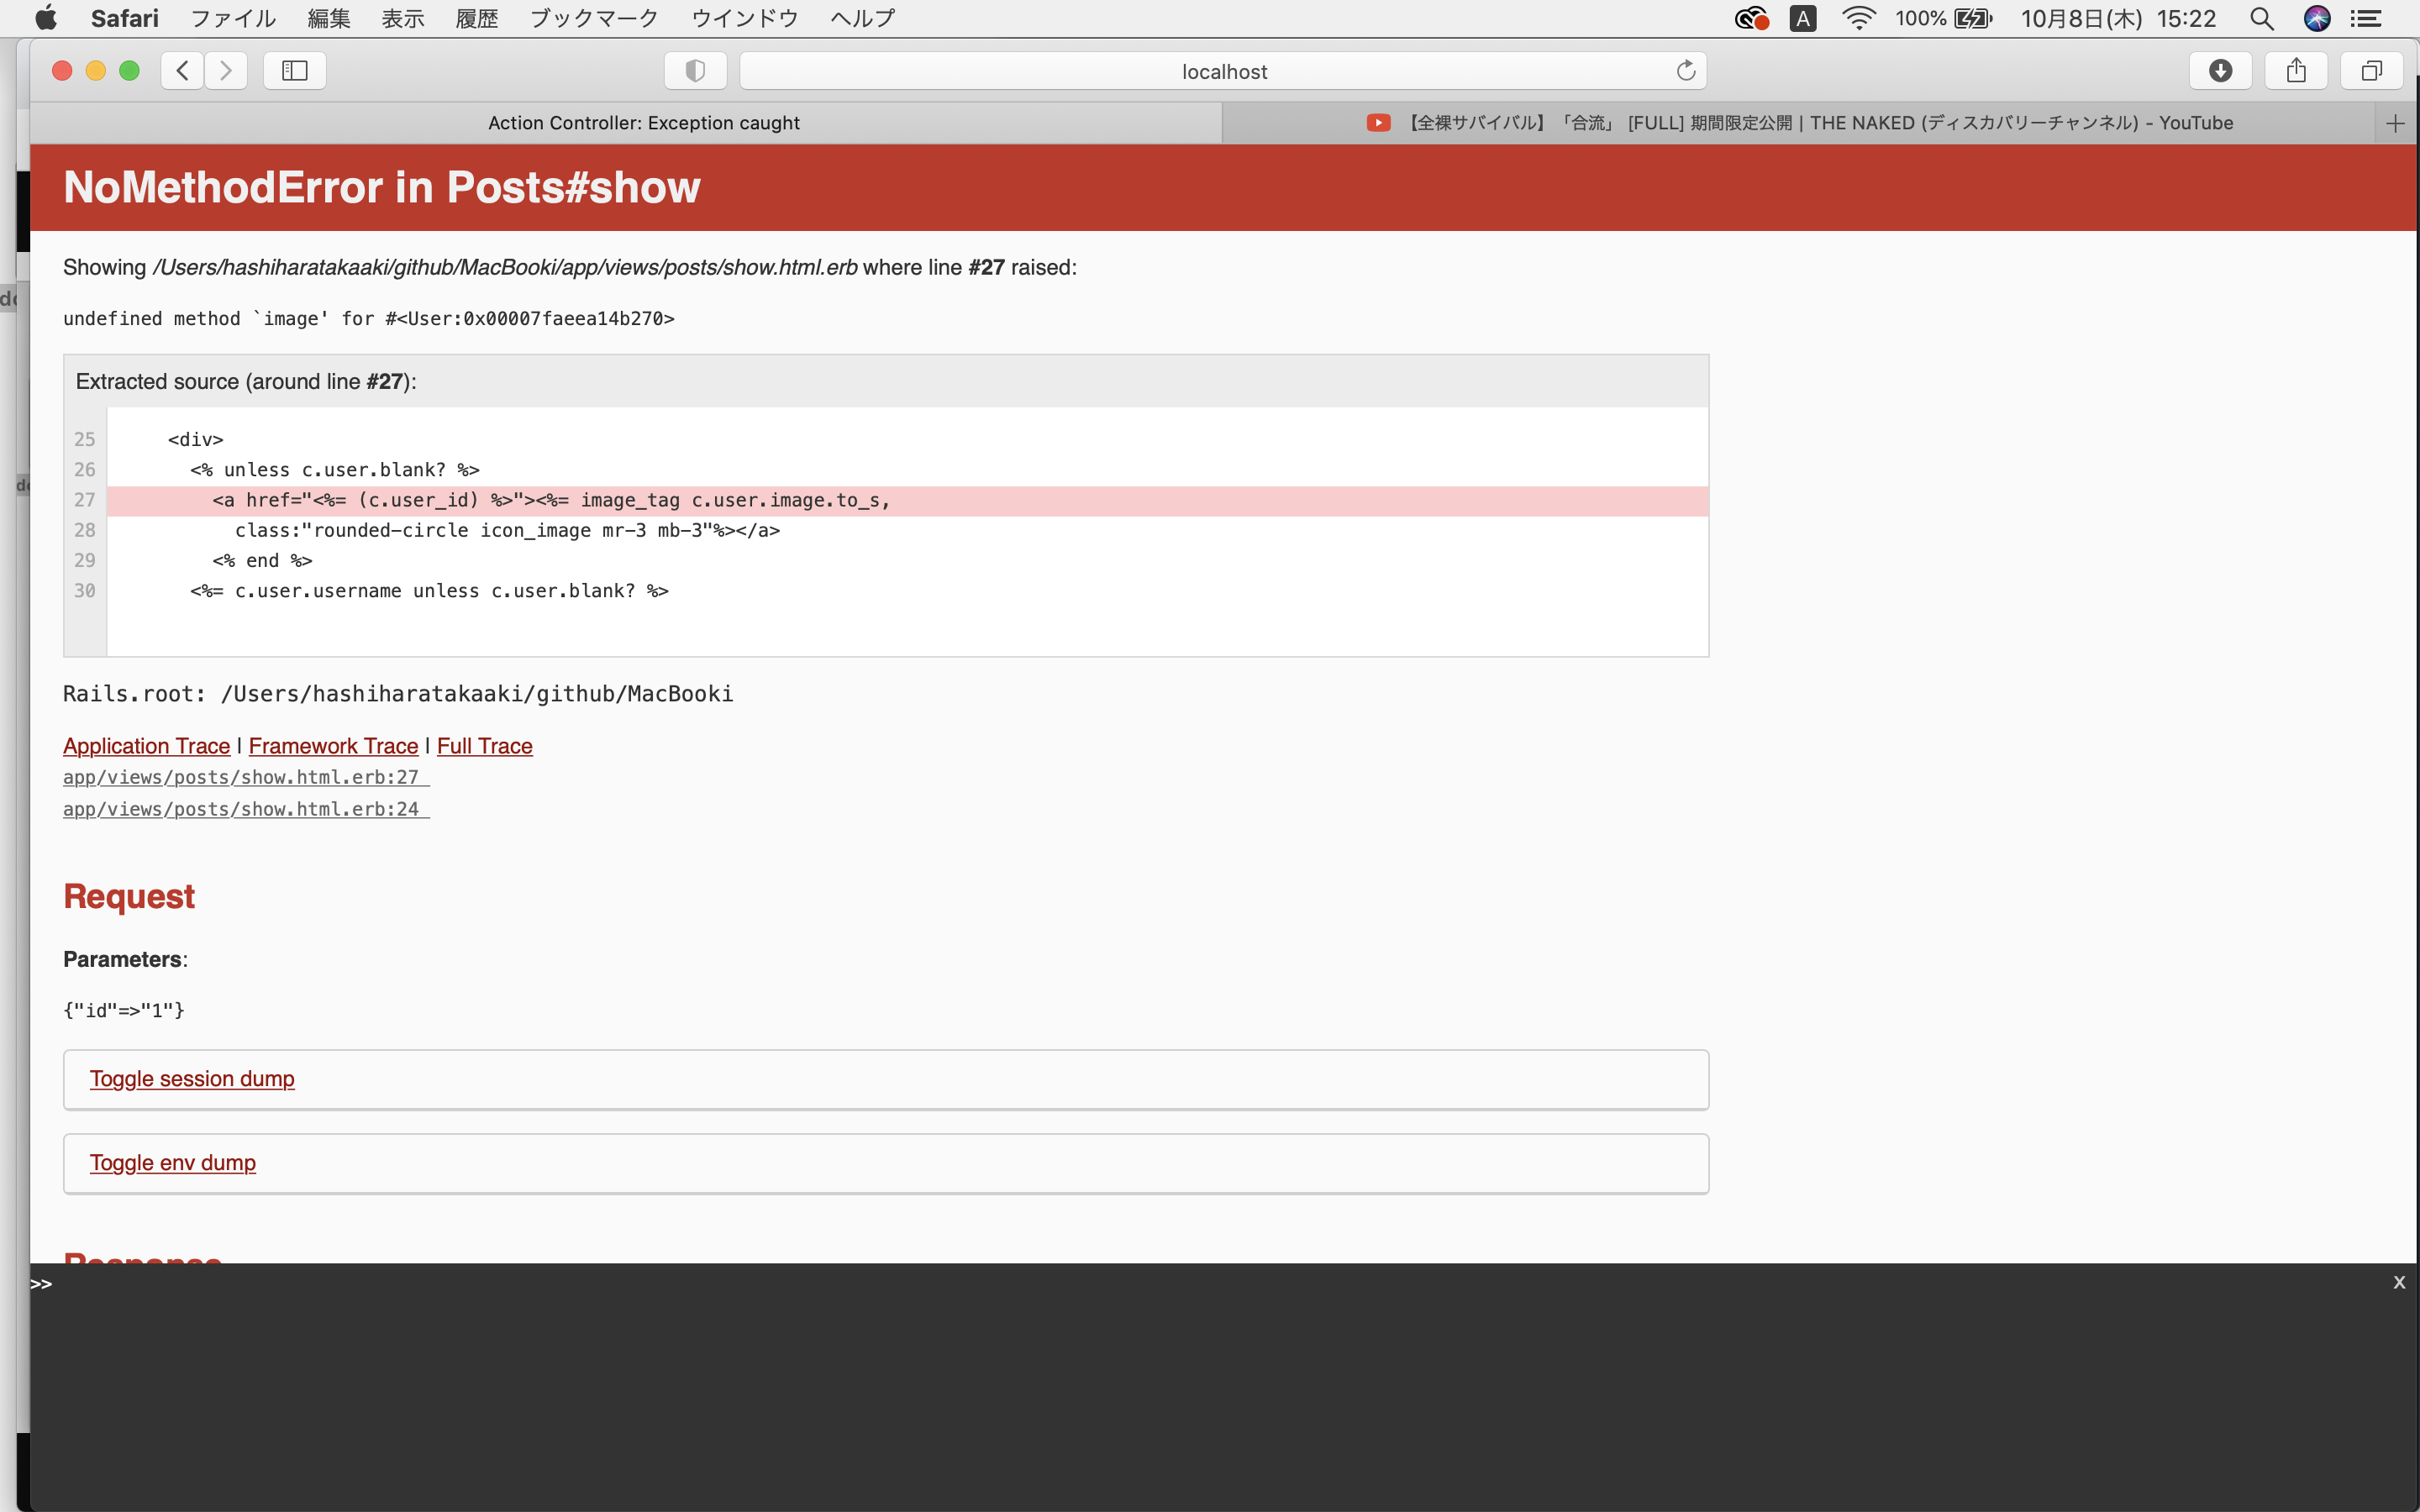The image size is (2420, 1512).
Task: Show all tabs overview
Action: click(x=2371, y=71)
